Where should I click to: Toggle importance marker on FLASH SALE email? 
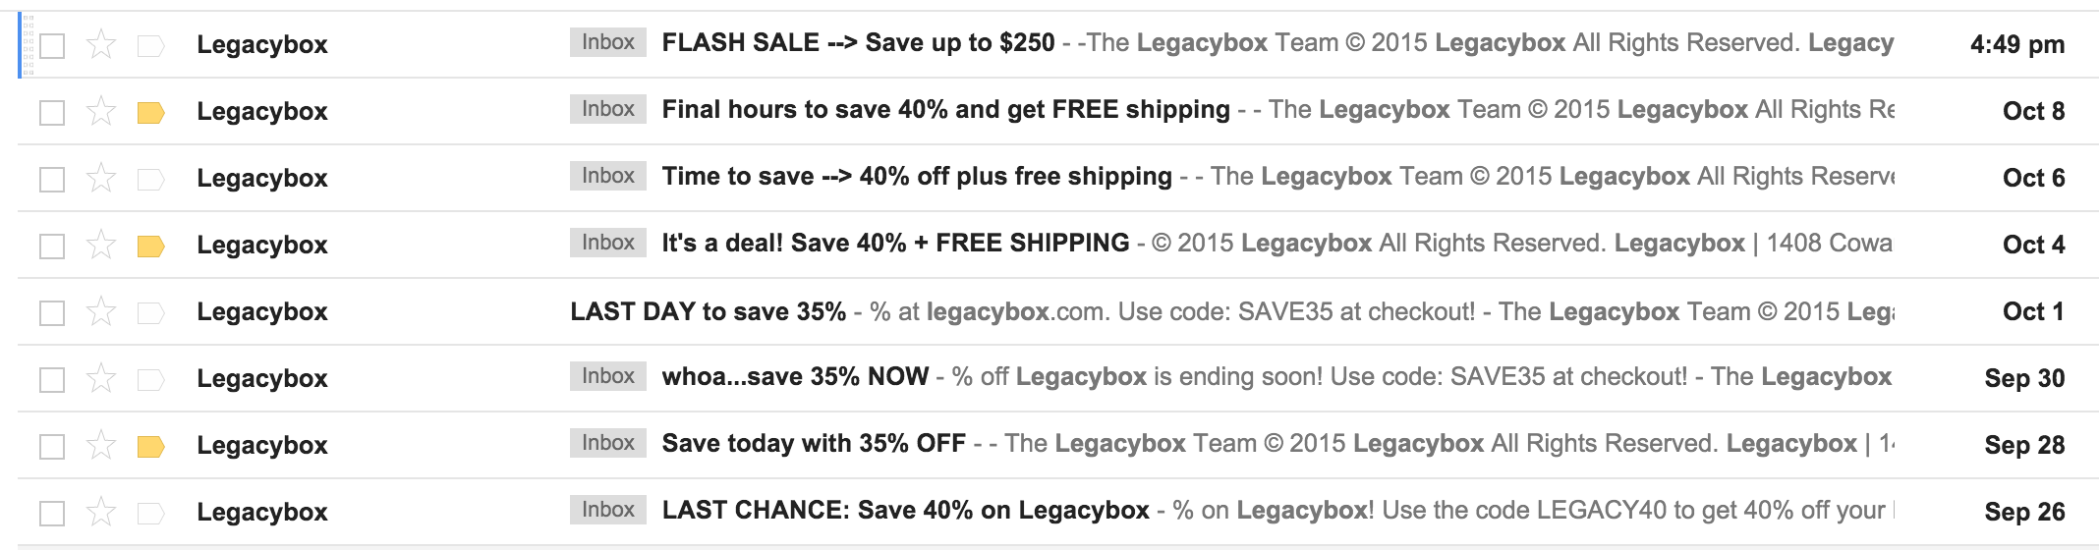click(150, 45)
